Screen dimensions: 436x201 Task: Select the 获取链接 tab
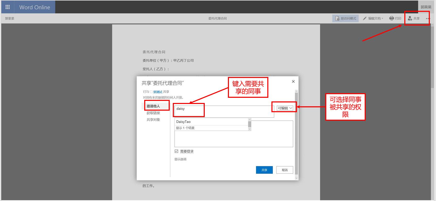click(153, 113)
